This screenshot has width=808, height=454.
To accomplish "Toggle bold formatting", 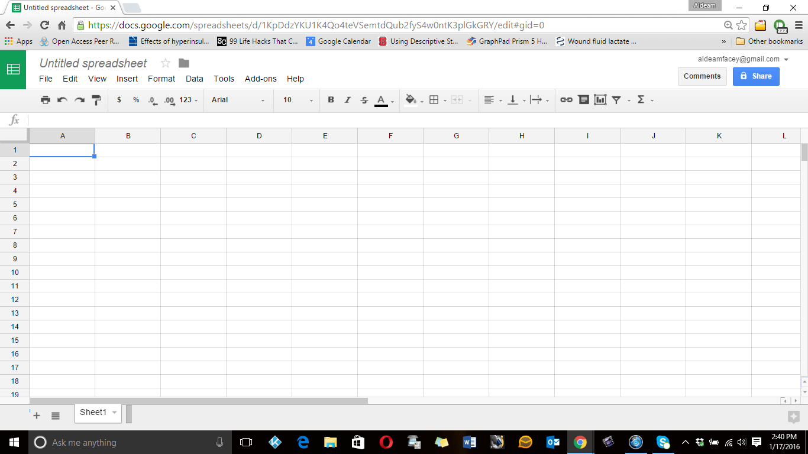I will coord(331,100).
